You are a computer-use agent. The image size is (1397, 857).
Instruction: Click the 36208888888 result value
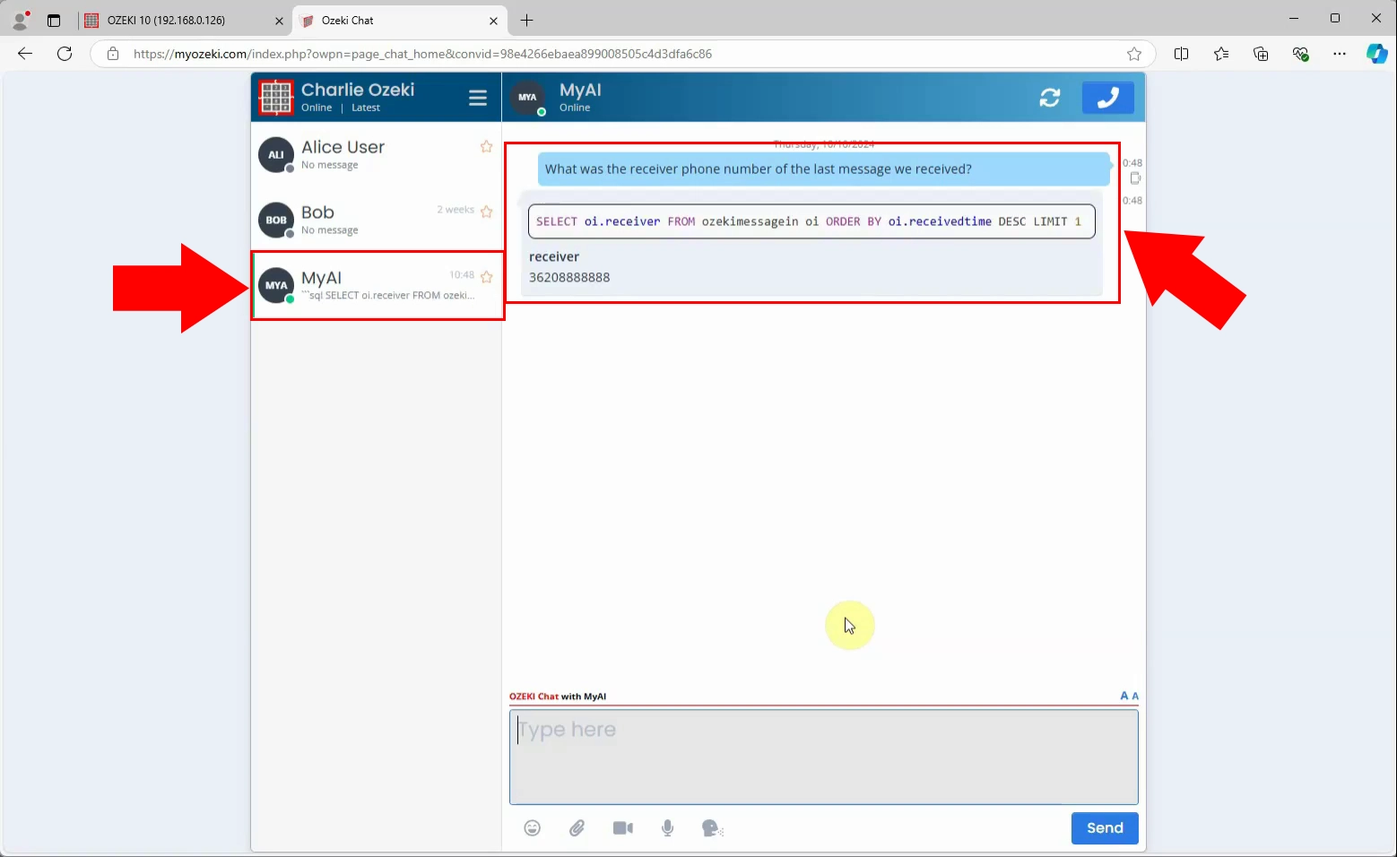tap(569, 278)
